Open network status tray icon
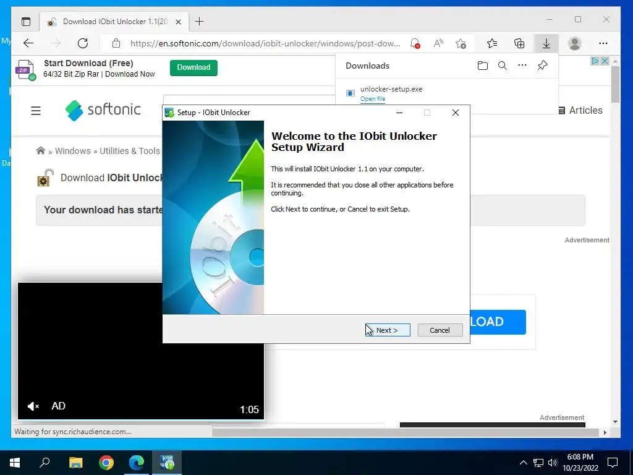 [538, 463]
